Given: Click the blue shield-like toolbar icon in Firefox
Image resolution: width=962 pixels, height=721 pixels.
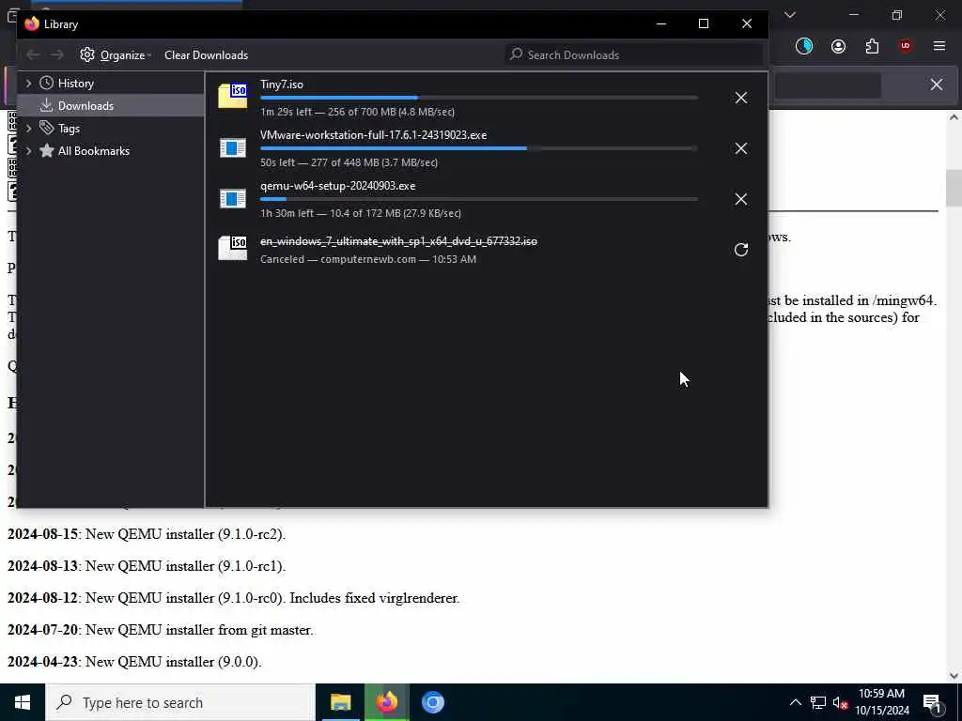Looking at the screenshot, I should [804, 46].
